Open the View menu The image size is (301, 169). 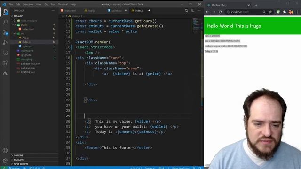39,4
